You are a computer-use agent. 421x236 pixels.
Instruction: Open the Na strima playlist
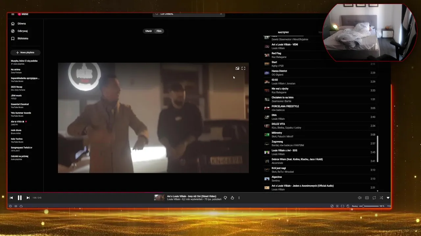coord(16,71)
